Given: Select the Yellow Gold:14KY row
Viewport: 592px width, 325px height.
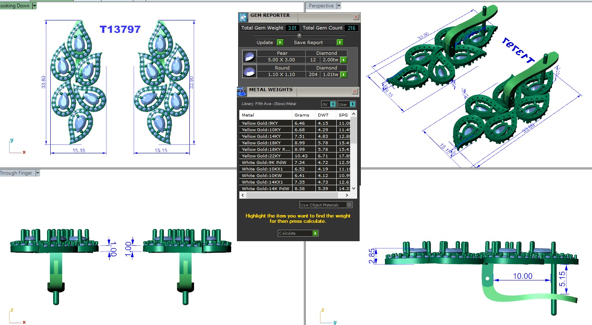Looking at the screenshot, I should 266,136.
